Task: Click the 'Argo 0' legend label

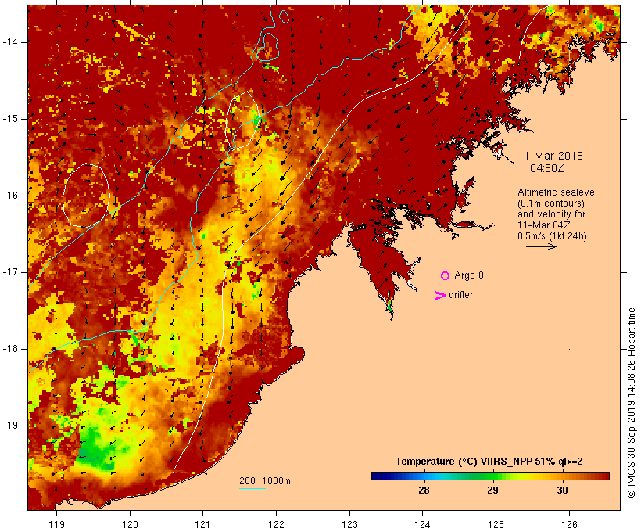Action: click(469, 275)
